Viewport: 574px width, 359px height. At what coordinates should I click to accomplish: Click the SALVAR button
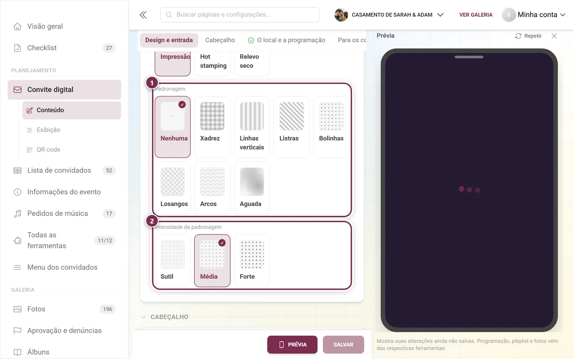(343, 345)
